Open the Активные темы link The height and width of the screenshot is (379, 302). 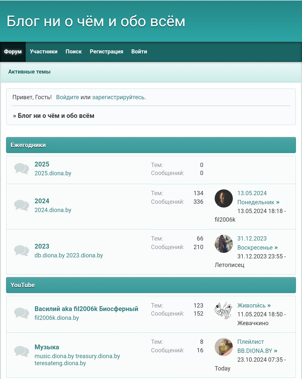(x=29, y=72)
